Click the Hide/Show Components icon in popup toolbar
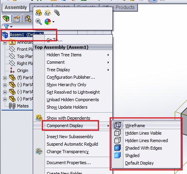The width and height of the screenshot is (187, 174). (39, 13)
